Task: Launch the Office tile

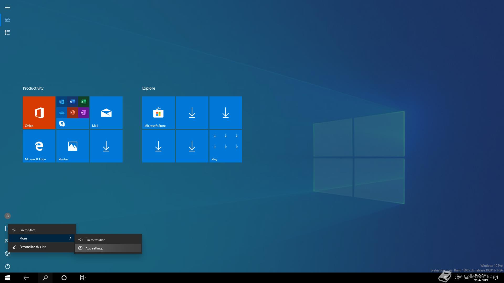Action: pyautogui.click(x=39, y=113)
